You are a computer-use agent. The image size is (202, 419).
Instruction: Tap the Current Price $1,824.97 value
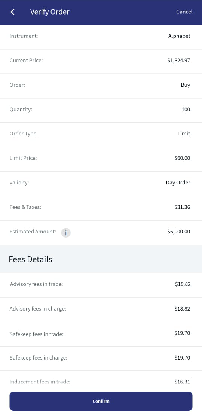click(x=179, y=60)
